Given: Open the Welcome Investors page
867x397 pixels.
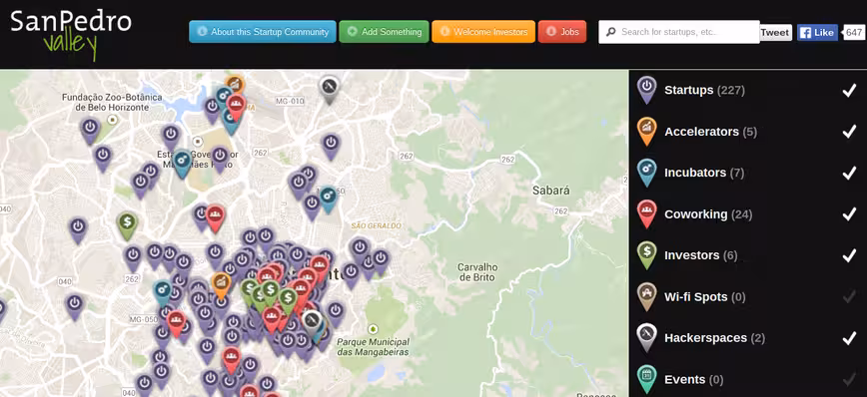Looking at the screenshot, I should (x=483, y=32).
